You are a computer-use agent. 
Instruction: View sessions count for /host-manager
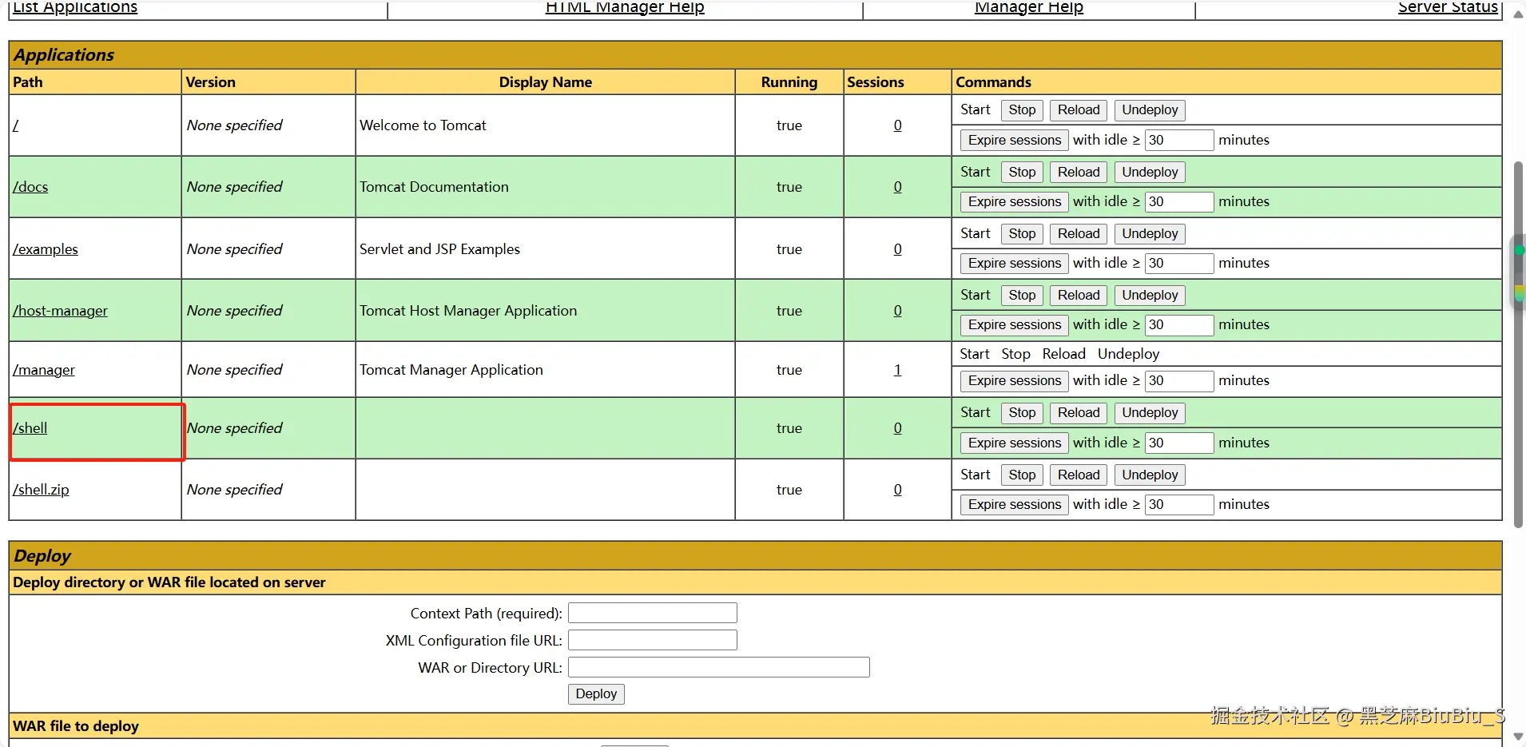pyautogui.click(x=898, y=311)
